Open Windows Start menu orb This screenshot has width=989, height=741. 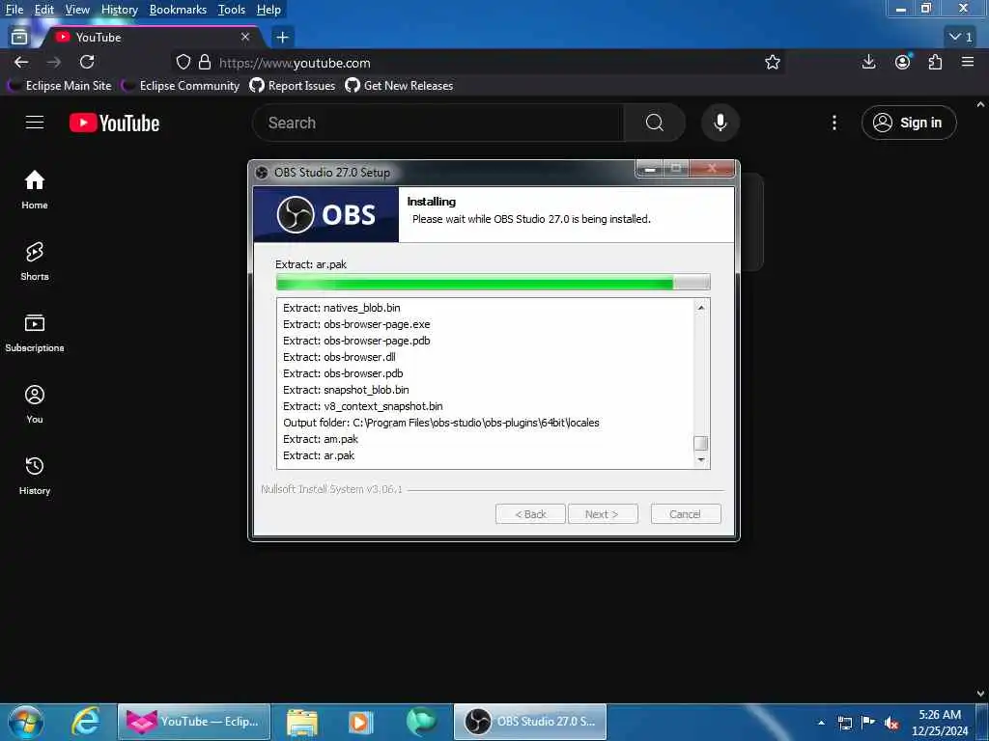coord(26,722)
